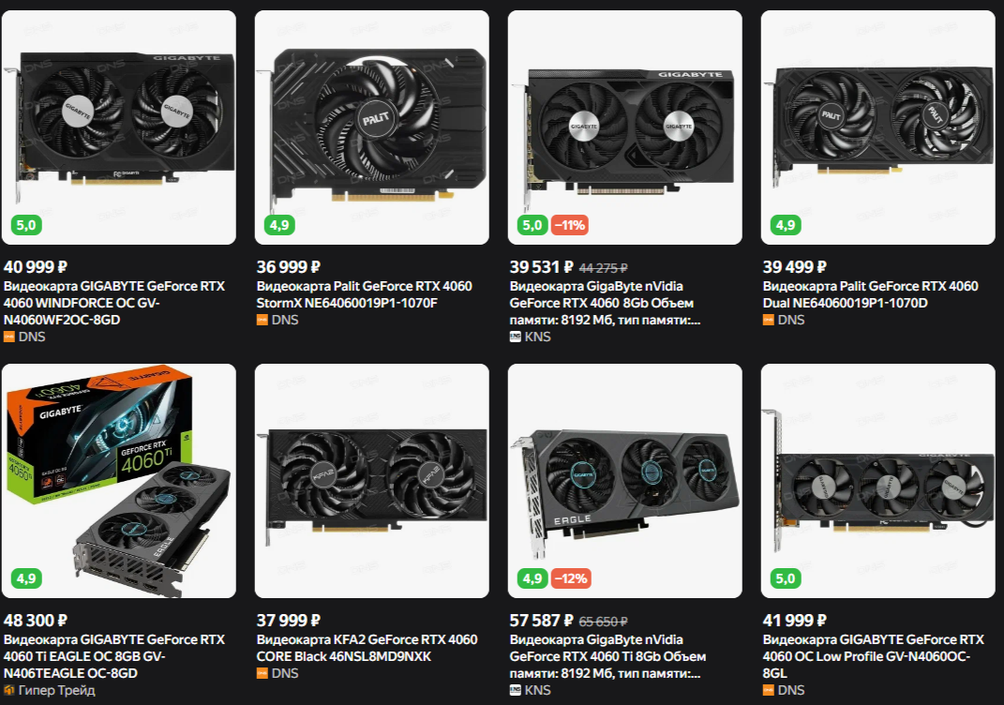Open the Palit GeForce RTX 4060 StormX product image

pyautogui.click(x=372, y=127)
